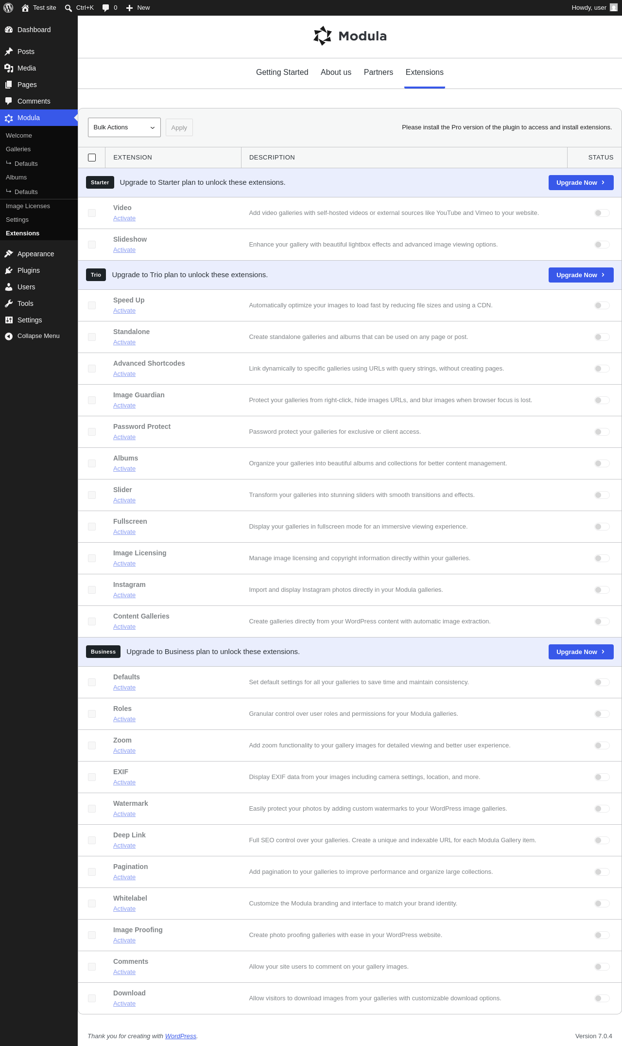Click Upgrade Now for the Business plan

click(x=581, y=652)
